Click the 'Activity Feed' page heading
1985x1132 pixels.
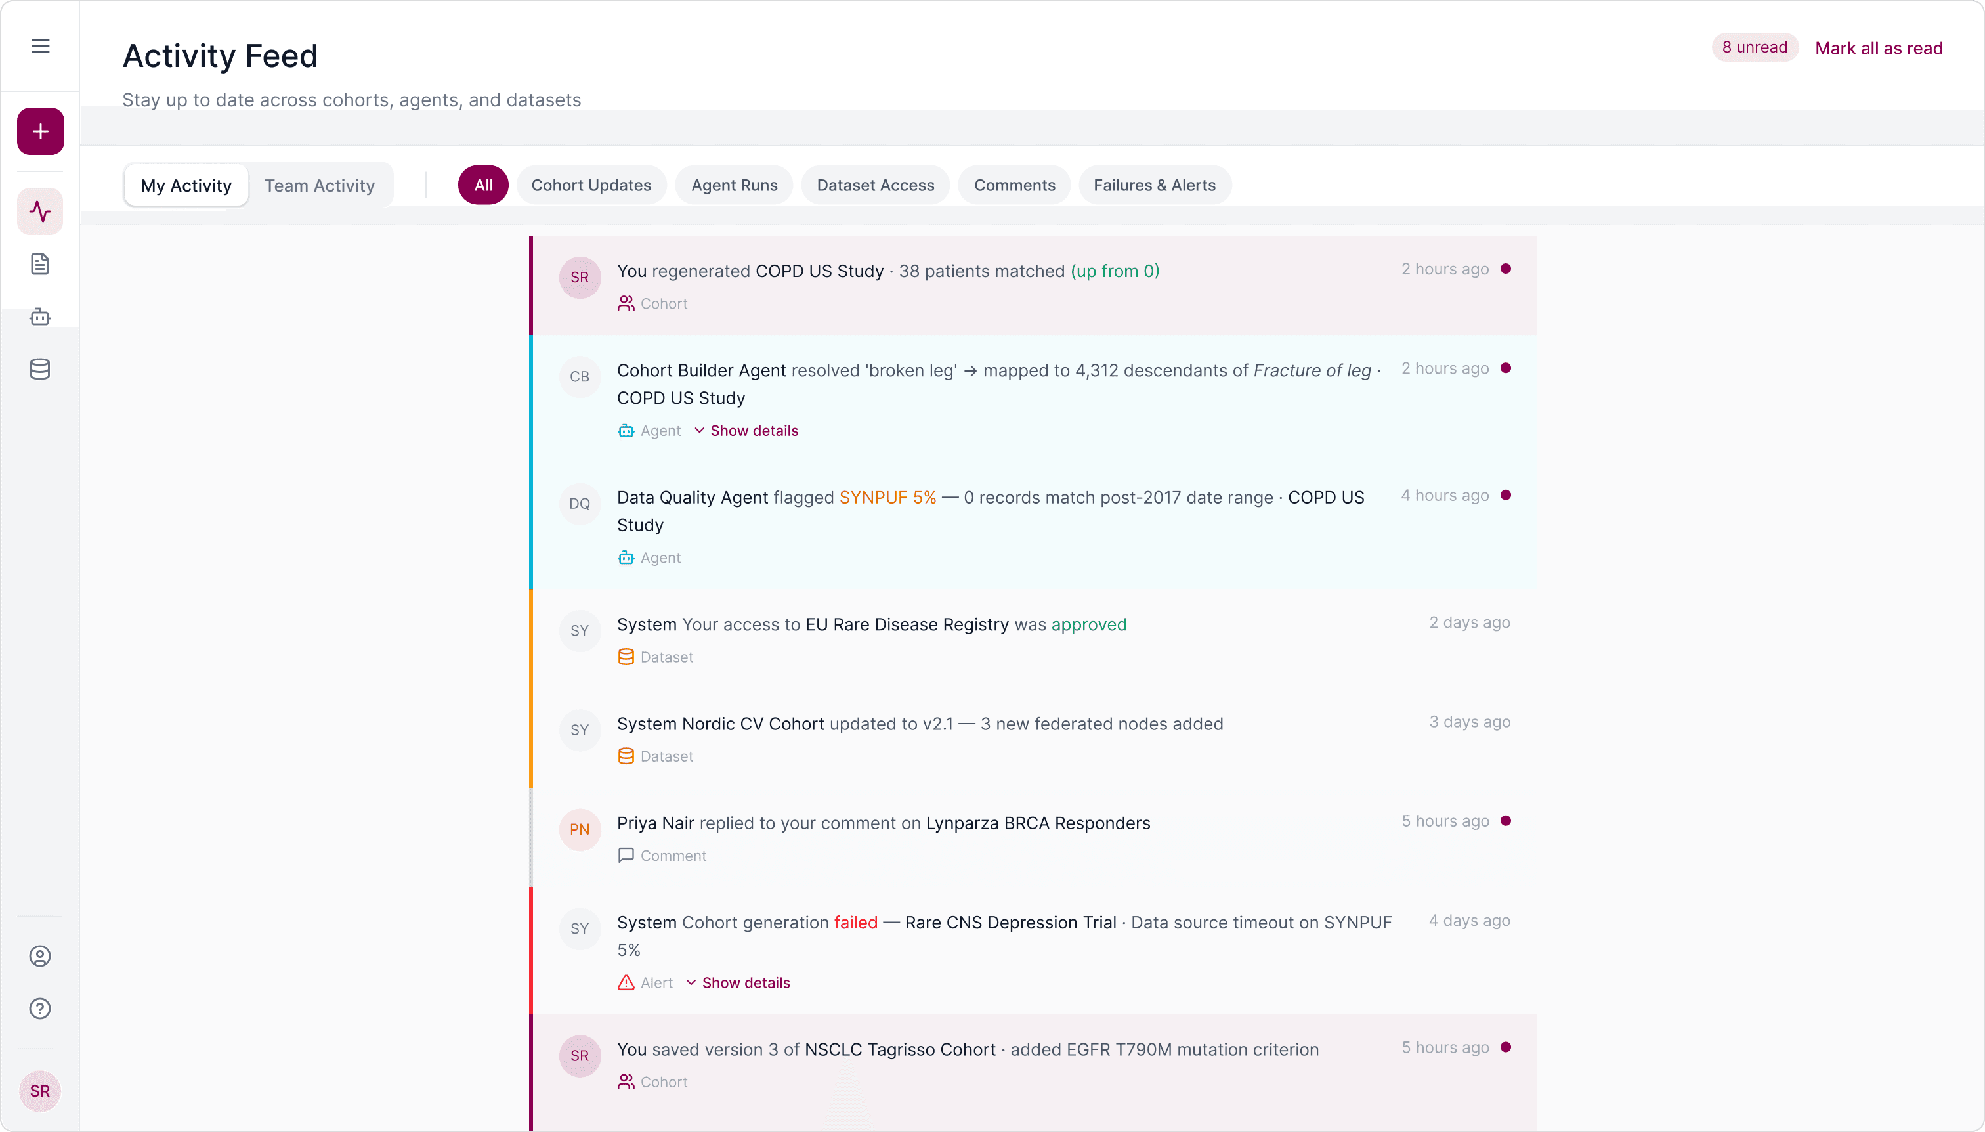(221, 56)
